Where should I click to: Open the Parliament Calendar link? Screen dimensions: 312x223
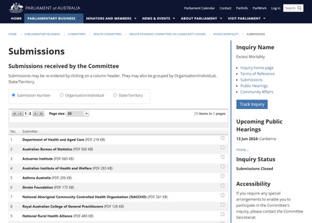200,8
